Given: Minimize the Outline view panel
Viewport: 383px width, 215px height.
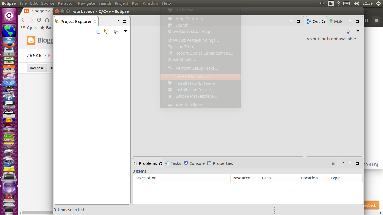Looking at the screenshot, I should click(x=350, y=21).
